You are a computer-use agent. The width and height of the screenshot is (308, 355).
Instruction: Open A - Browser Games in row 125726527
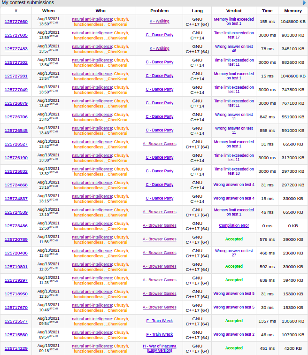click(159, 144)
